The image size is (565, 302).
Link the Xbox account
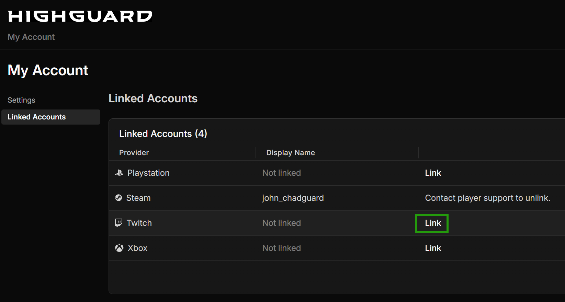tap(433, 248)
